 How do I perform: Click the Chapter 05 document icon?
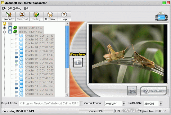coord(21,51)
